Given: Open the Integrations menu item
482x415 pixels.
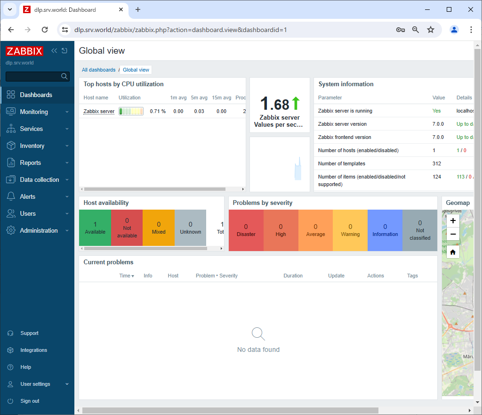Looking at the screenshot, I should click(37, 350).
